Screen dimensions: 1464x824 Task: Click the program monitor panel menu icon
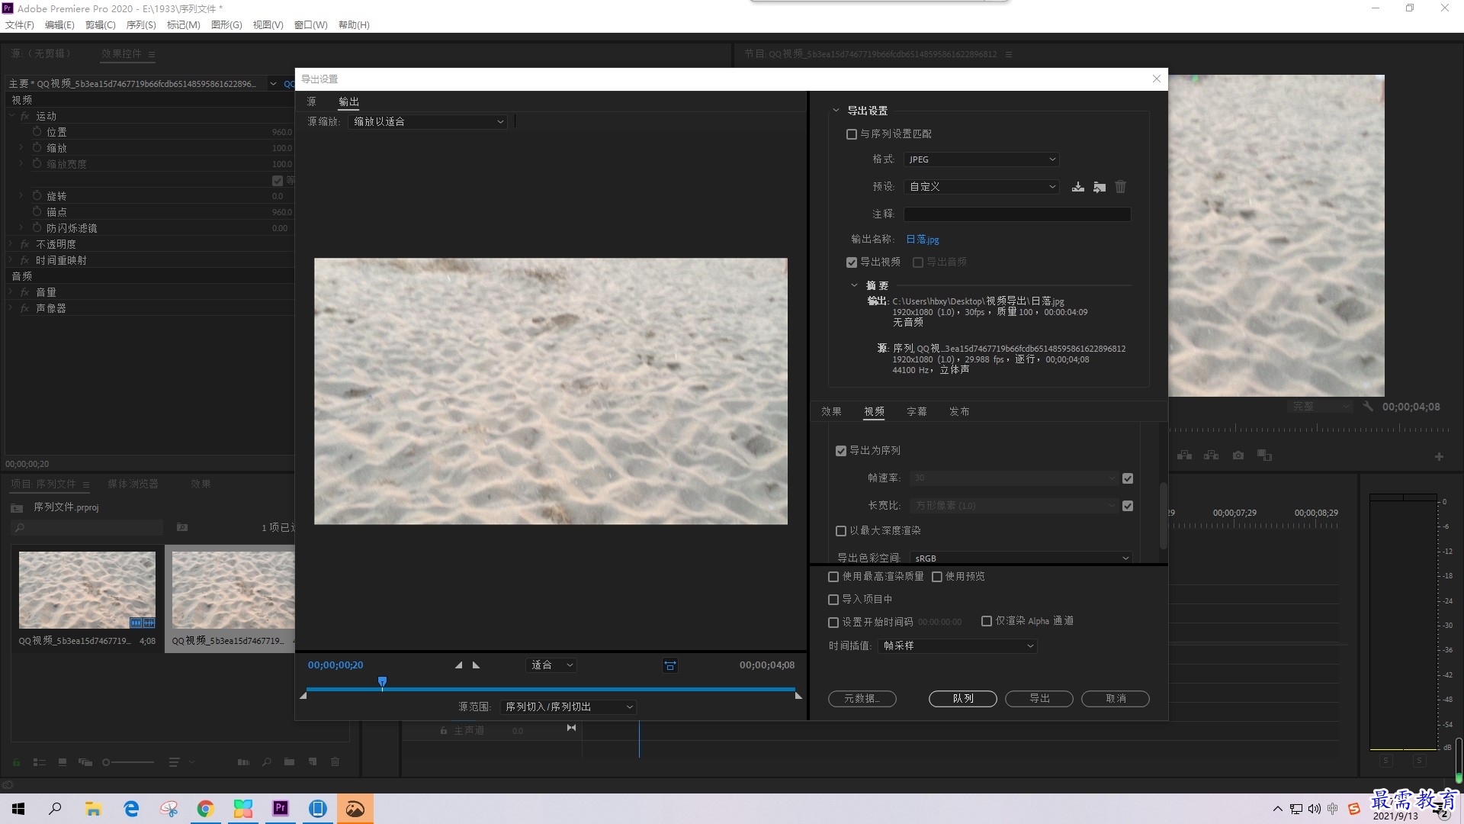[1009, 54]
